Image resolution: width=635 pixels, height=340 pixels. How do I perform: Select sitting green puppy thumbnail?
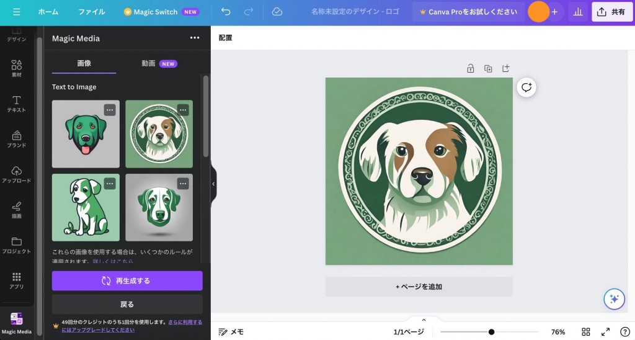pos(86,207)
